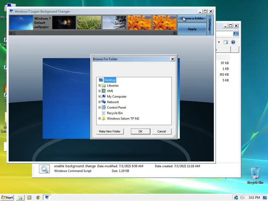
Task: Select Control Panel in the folder tree
Action: (116, 107)
